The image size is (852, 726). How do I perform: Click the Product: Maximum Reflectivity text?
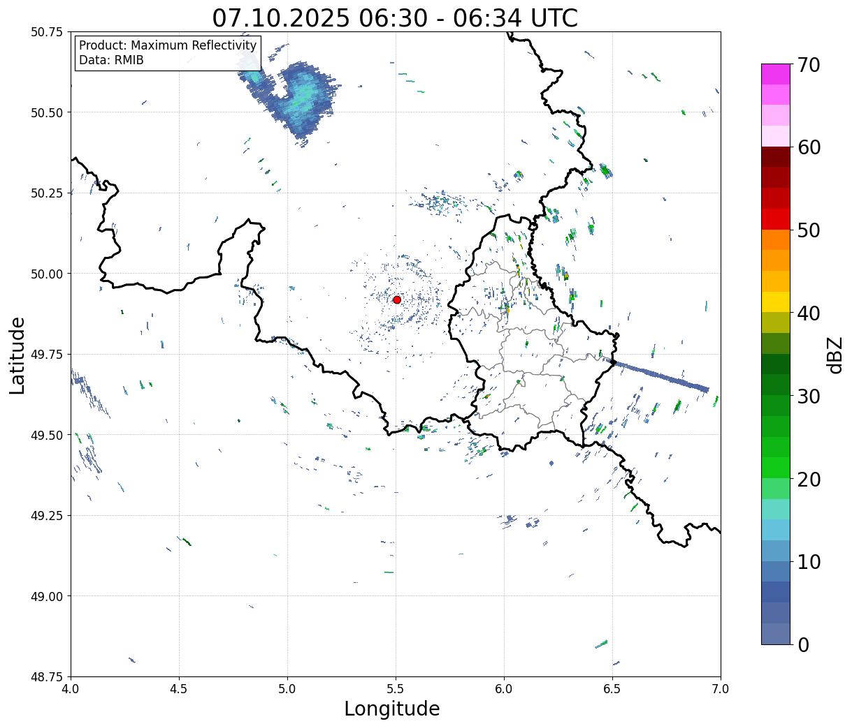(168, 45)
